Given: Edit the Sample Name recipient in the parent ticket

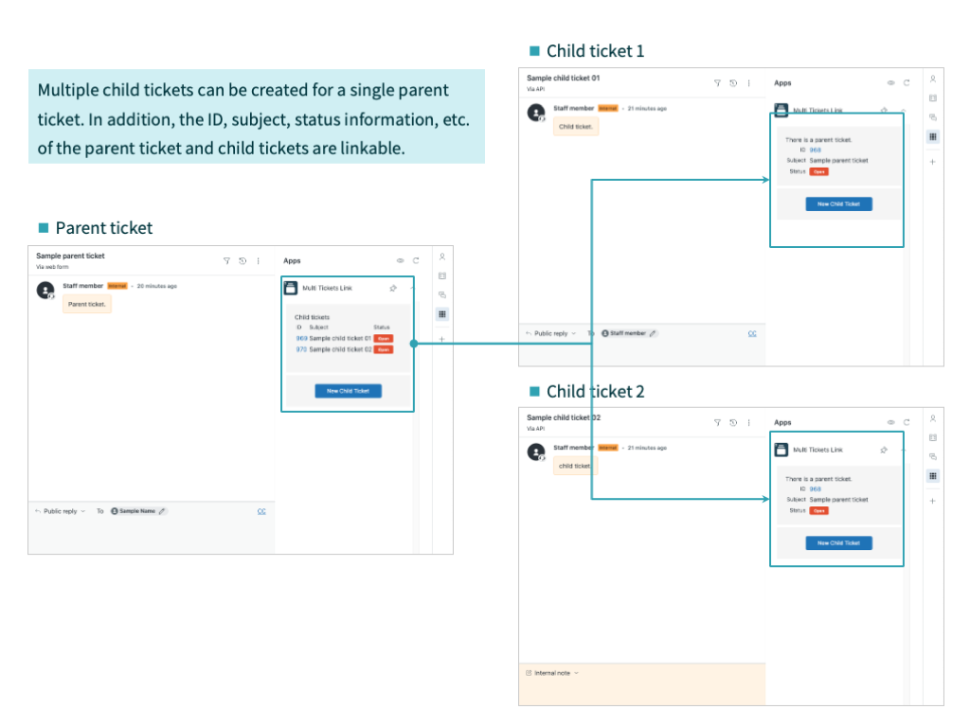Looking at the screenshot, I should pos(163,511).
